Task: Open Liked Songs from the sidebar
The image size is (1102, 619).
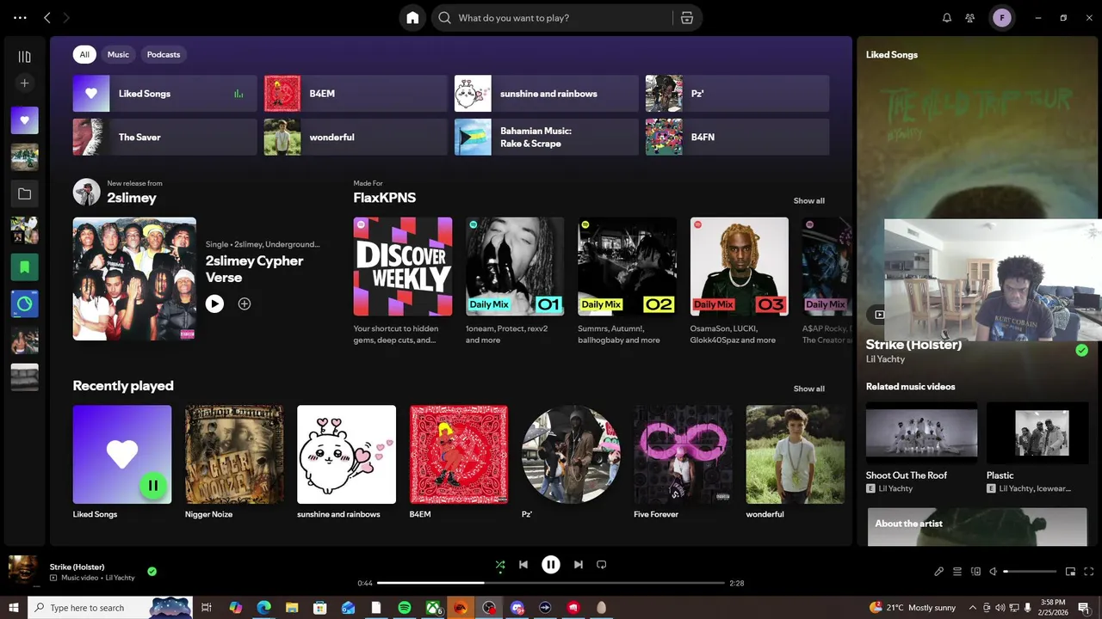Action: 24,120
